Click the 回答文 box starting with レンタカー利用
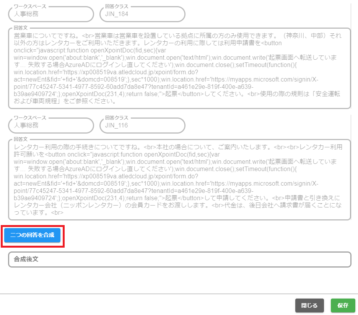Image resolution: width=358 pixels, height=315 pixels. 179,180
